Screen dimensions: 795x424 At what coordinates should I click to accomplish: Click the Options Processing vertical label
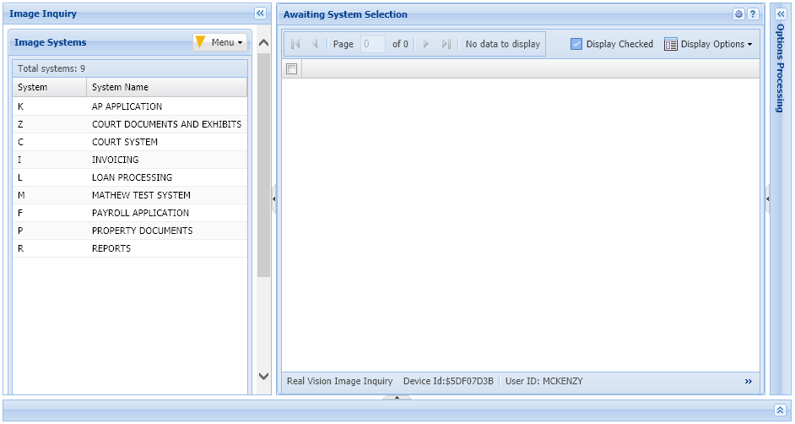[781, 68]
